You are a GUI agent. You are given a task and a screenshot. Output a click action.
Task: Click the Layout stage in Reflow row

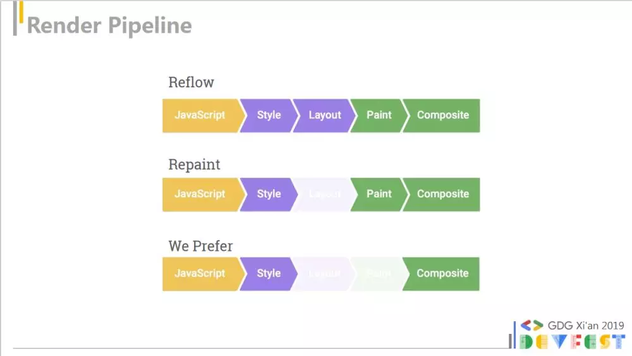coord(324,115)
